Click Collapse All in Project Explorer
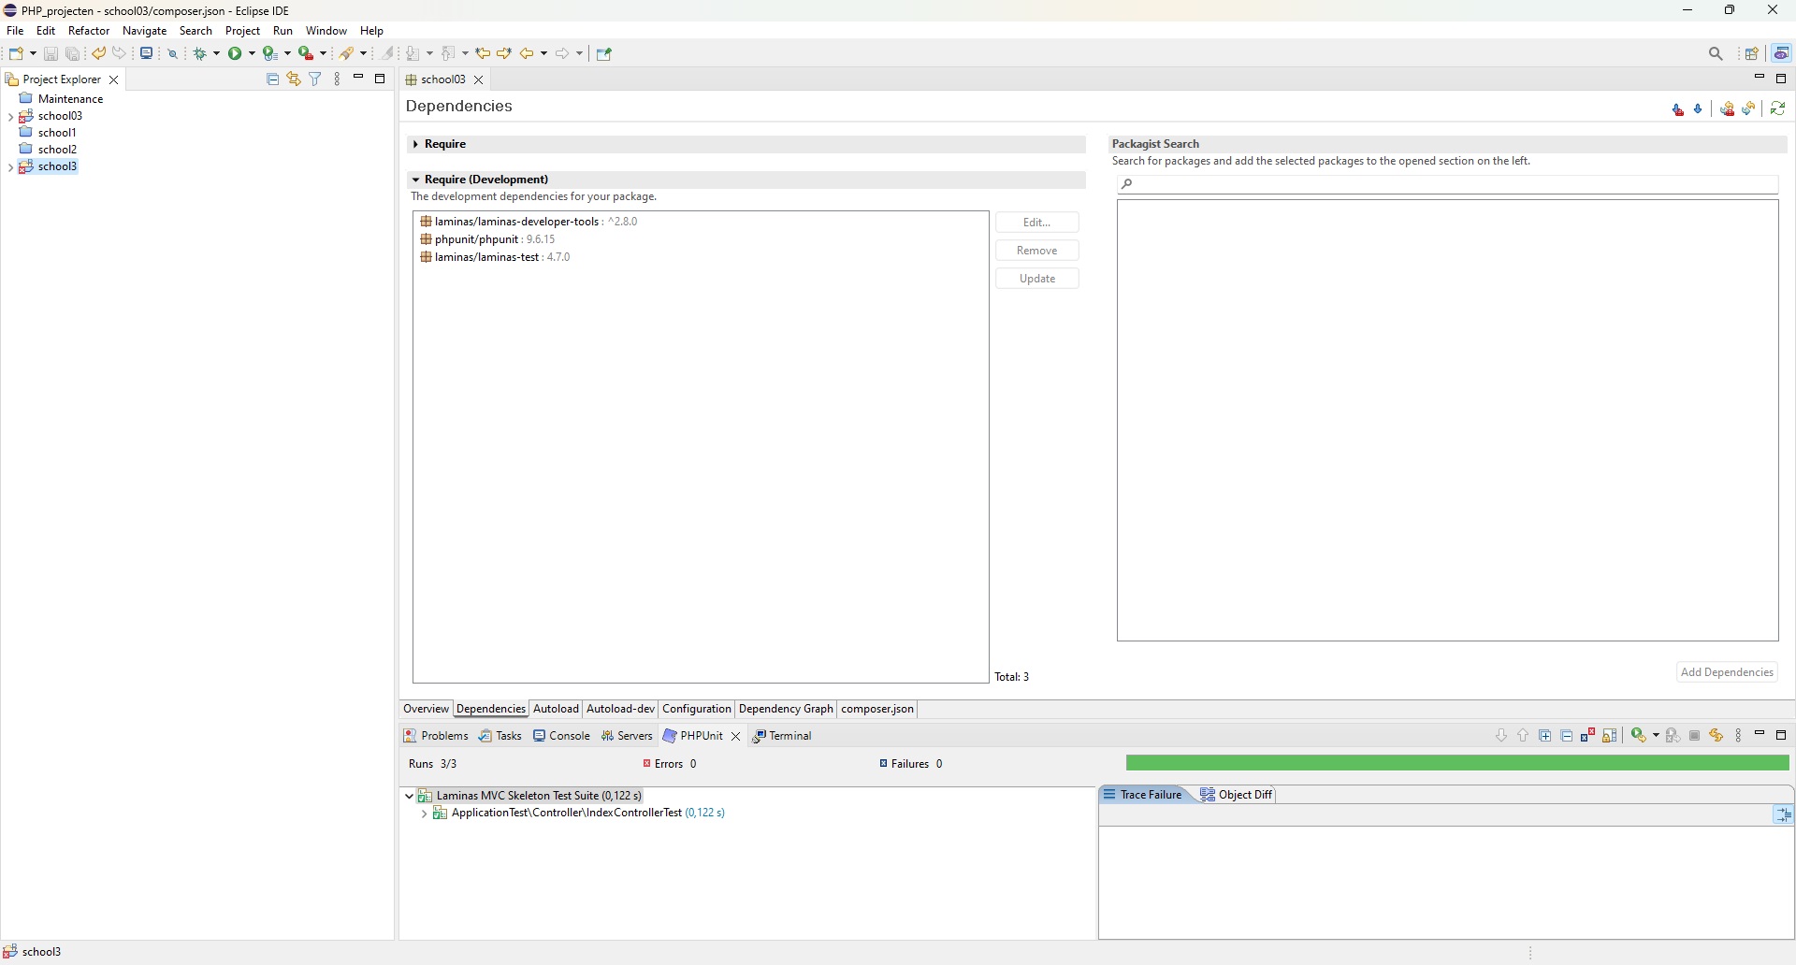 click(273, 79)
